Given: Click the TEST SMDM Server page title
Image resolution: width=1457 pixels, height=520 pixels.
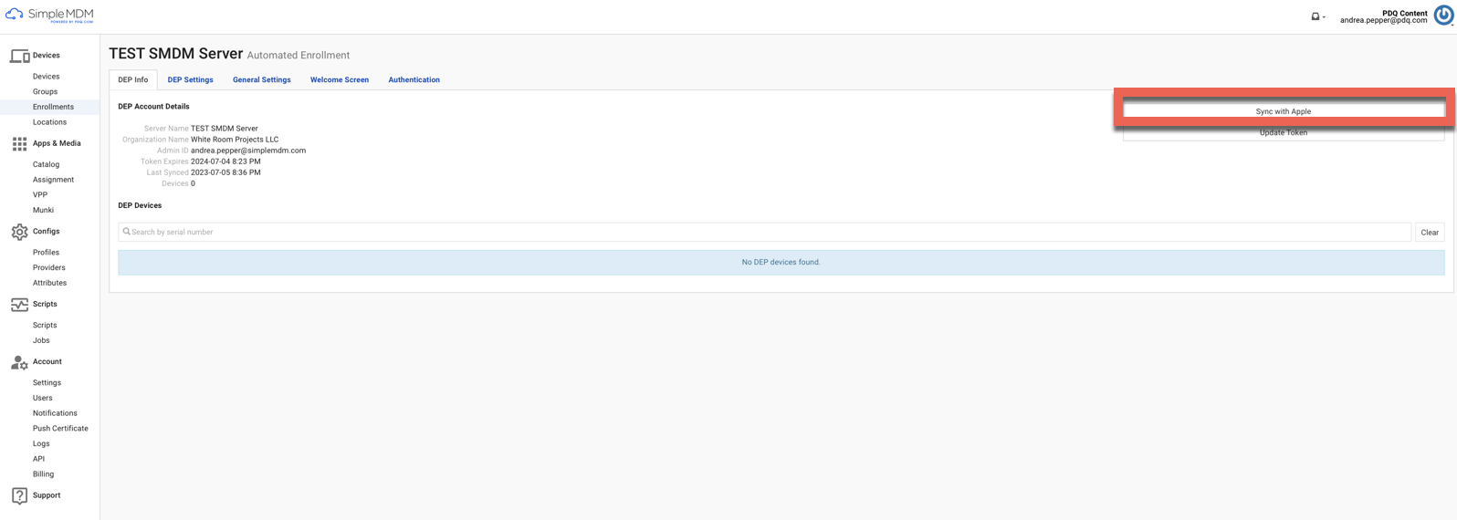Looking at the screenshot, I should pos(176,54).
